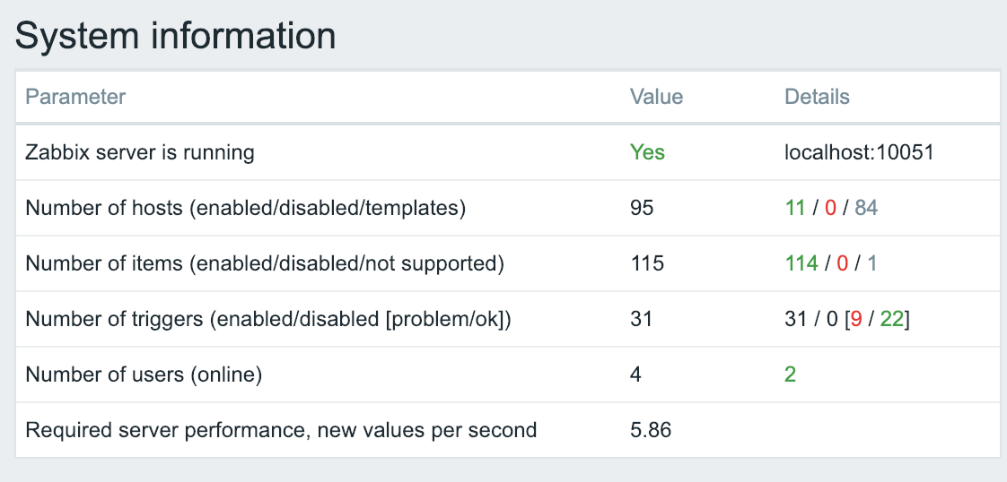Click the total users value 4
Screen dimensions: 1007x482
[x=635, y=375]
